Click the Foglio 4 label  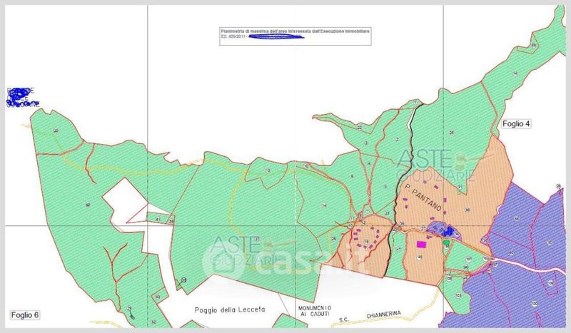[516, 123]
